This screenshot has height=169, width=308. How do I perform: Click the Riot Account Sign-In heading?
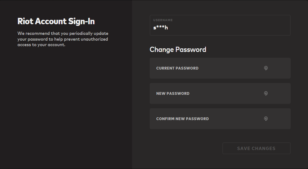coord(56,21)
